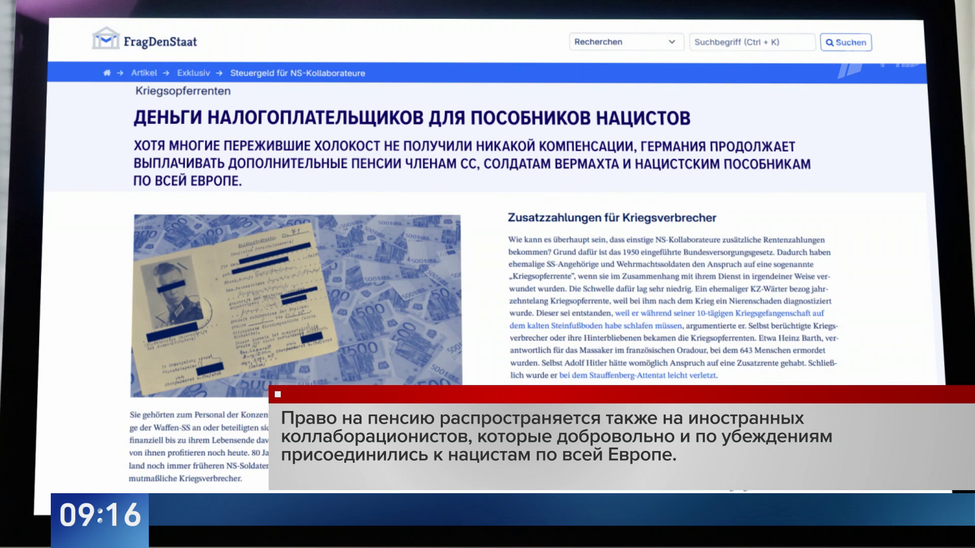
Task: Click the arrow between Artikel and Exklusiv
Action: 166,73
